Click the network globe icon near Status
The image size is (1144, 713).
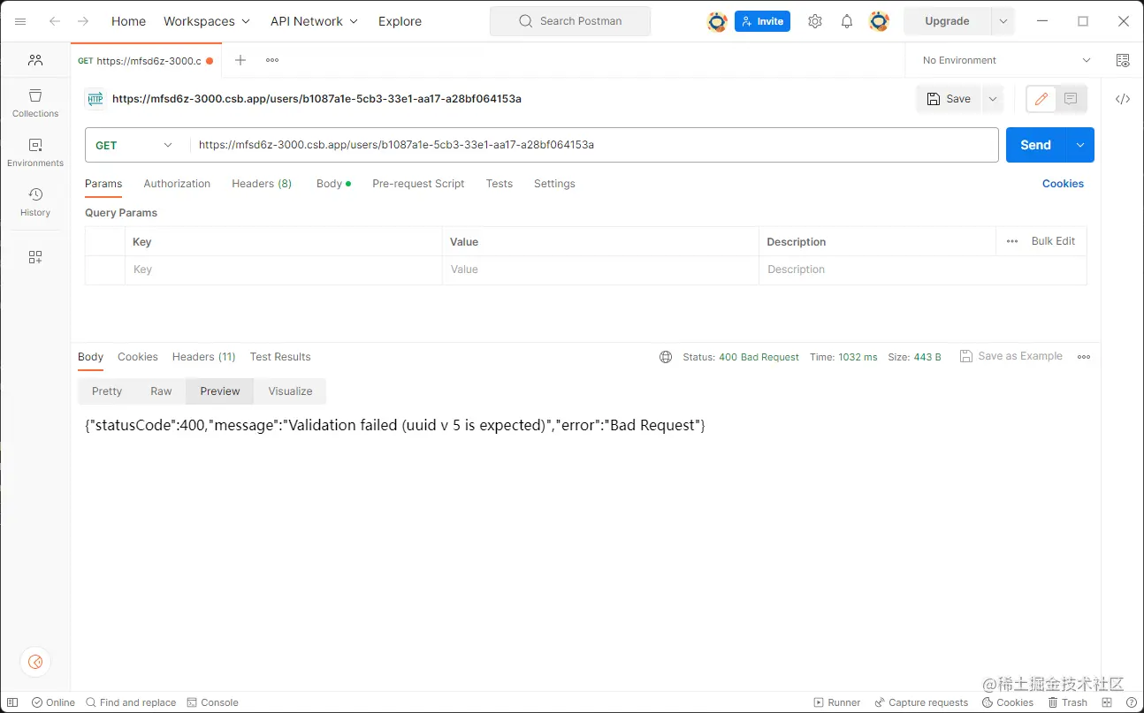666,357
